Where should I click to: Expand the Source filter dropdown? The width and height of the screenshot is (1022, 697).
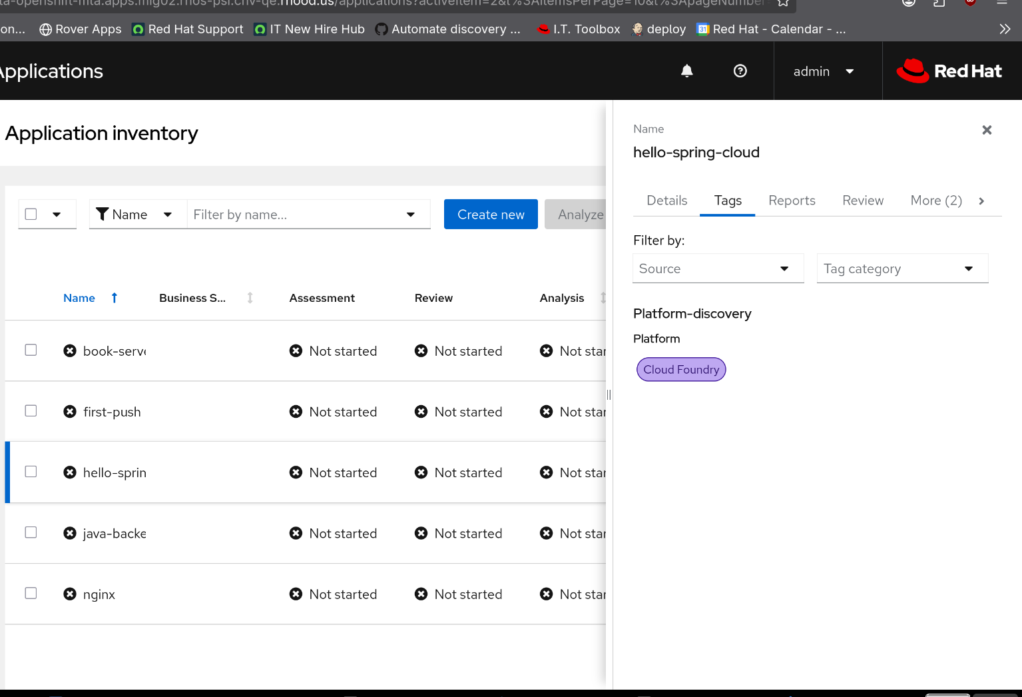718,269
